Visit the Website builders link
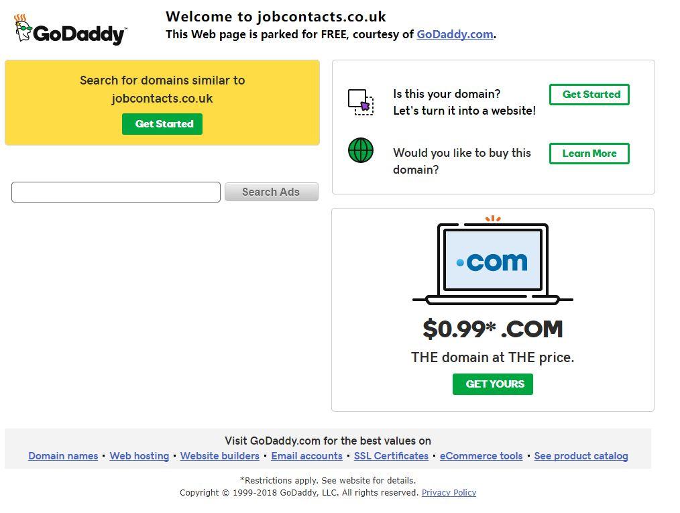680x513 pixels. [219, 456]
